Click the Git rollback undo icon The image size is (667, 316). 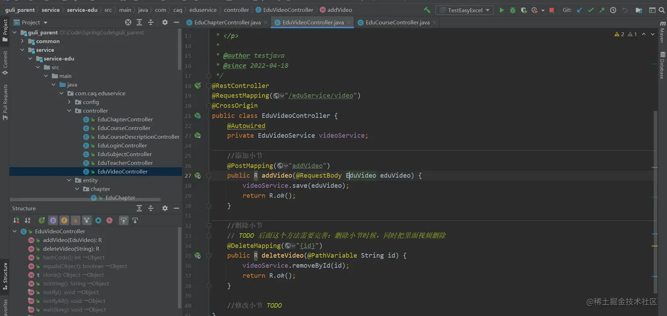(625, 10)
